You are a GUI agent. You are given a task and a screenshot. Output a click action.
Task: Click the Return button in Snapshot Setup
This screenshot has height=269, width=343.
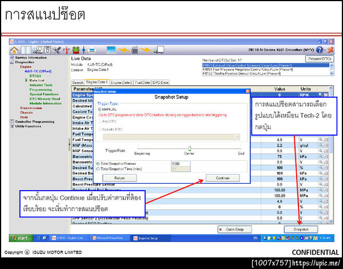(x=119, y=178)
